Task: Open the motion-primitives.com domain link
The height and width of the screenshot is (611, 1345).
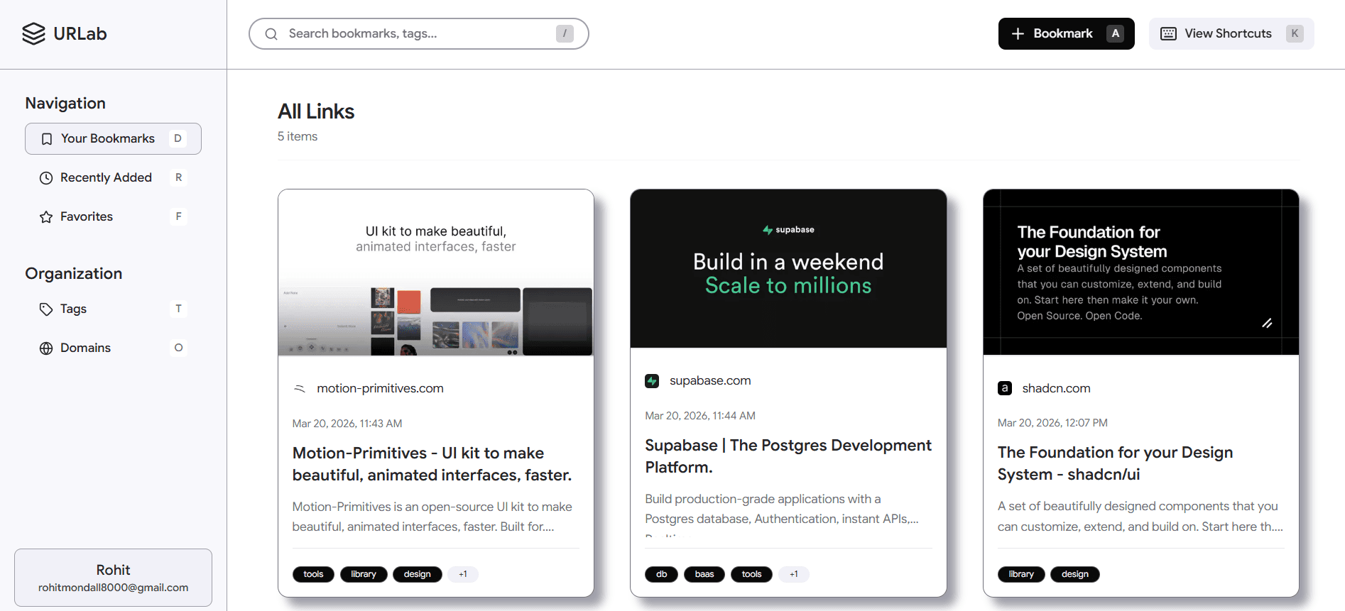Action: pos(380,388)
